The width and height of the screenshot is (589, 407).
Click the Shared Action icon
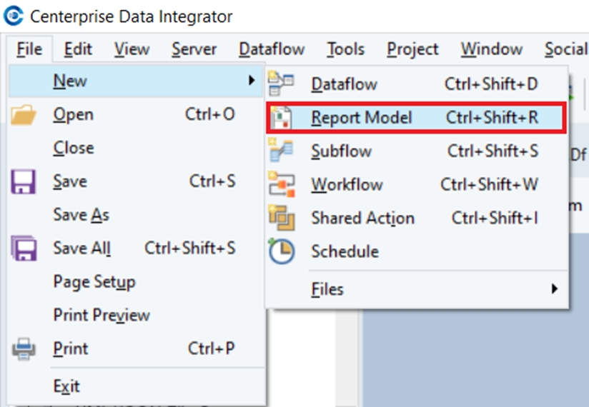(x=280, y=218)
